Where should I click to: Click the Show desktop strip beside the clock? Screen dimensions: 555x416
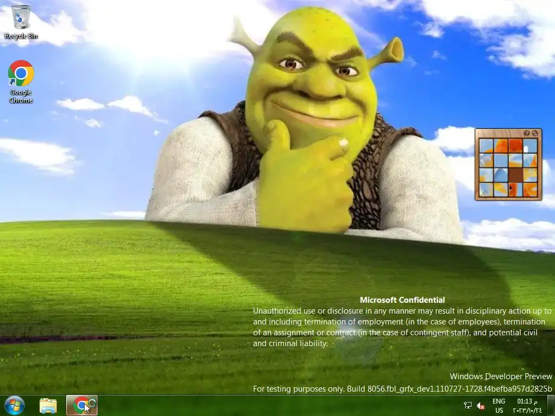[551, 406]
